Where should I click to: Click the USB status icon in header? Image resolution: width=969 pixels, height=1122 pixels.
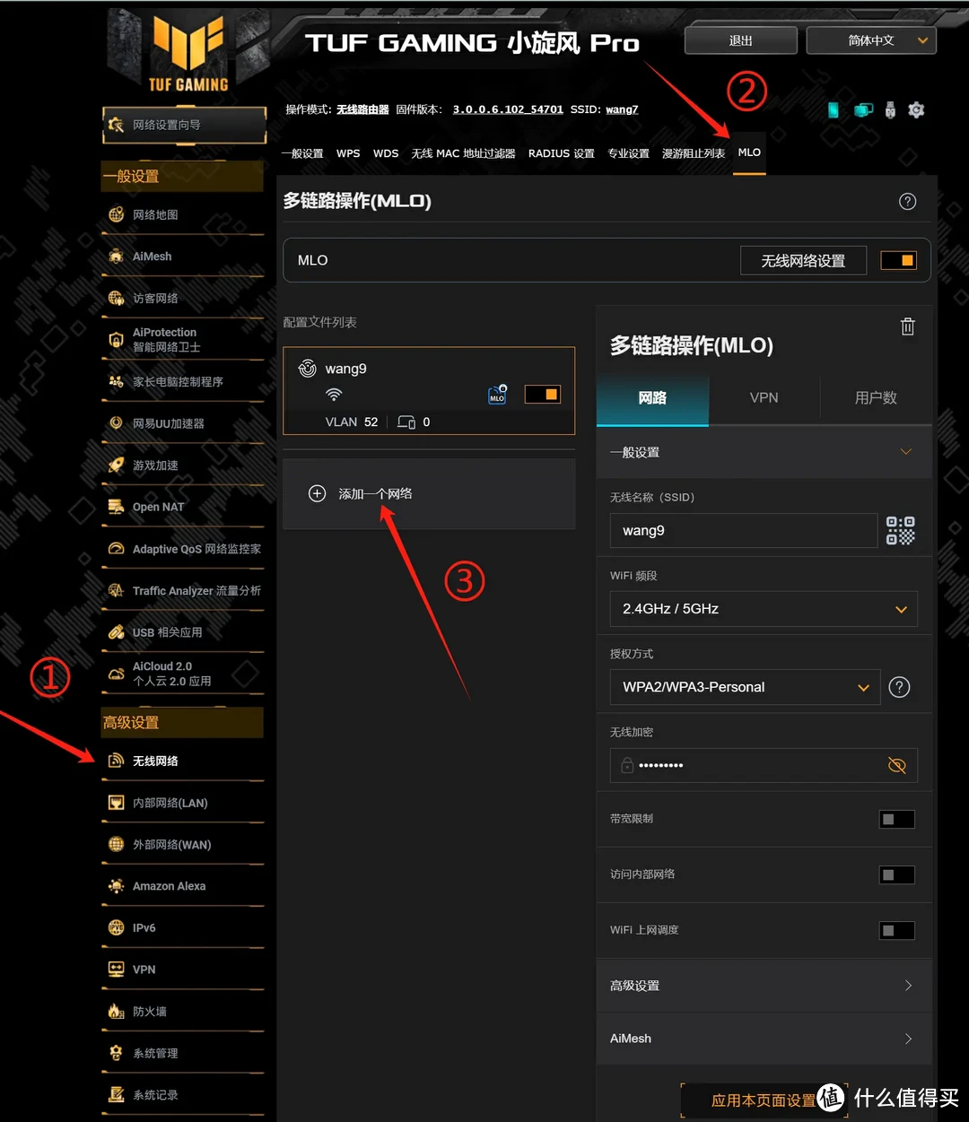890,110
